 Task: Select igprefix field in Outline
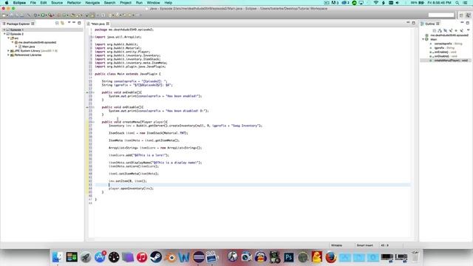pos(444,48)
